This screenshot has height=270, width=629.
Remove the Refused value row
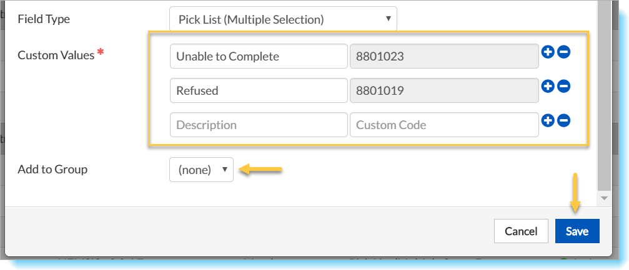(x=563, y=86)
